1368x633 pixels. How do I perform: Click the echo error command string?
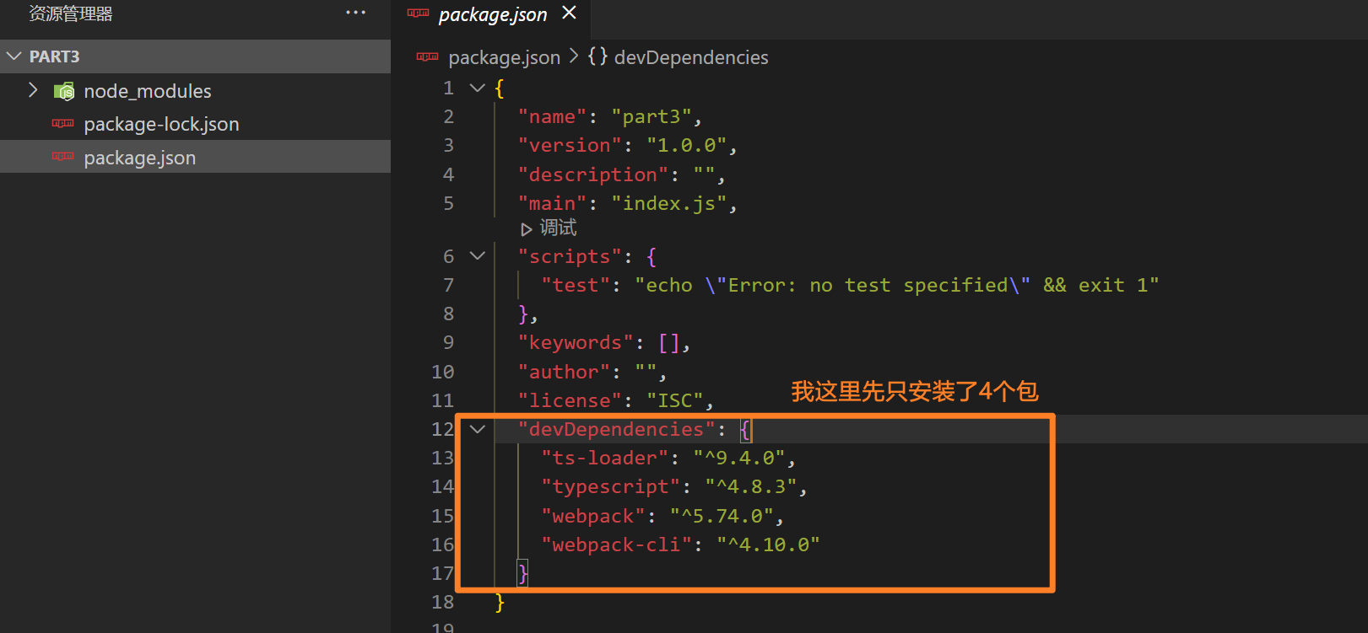tap(896, 285)
